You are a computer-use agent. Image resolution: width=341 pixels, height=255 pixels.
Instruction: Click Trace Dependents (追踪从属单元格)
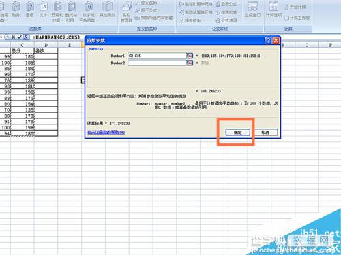pos(196,12)
